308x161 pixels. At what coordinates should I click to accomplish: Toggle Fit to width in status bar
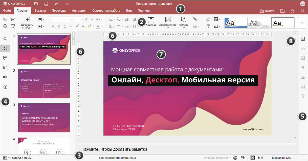(x=260, y=158)
